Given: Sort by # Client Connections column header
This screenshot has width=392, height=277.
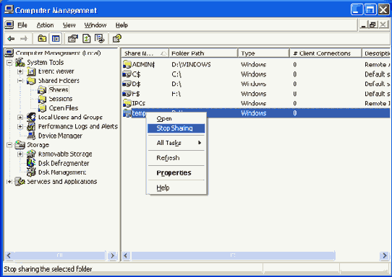Looking at the screenshot, I should click(325, 53).
